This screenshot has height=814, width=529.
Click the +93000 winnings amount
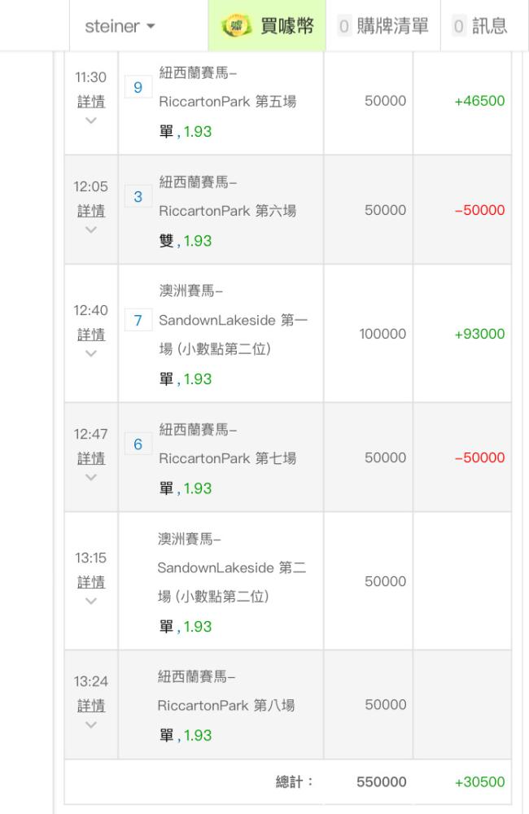point(479,334)
